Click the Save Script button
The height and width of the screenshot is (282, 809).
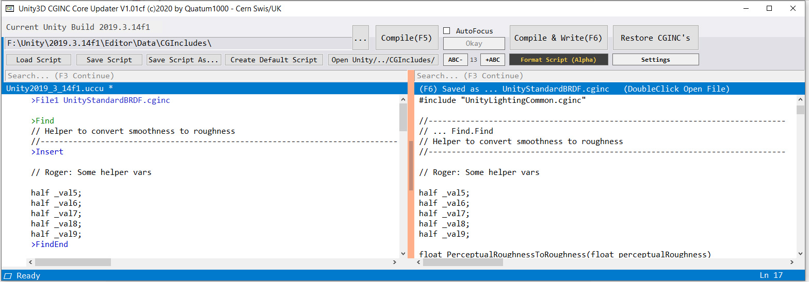click(x=109, y=60)
